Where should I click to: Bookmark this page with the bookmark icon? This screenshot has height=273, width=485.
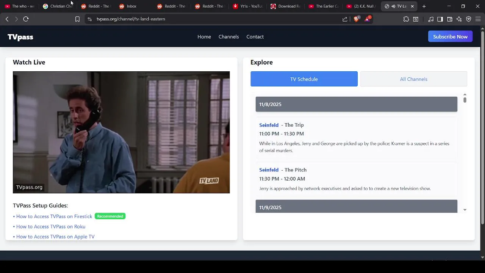(77, 19)
